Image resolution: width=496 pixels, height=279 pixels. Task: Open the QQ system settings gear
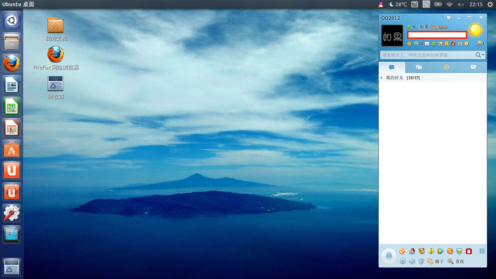point(403,261)
